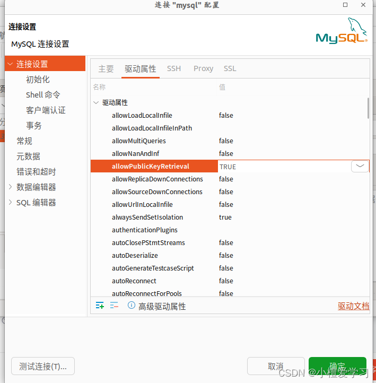Select the allowNanAndInf property row
376x383 pixels.
(230, 153)
